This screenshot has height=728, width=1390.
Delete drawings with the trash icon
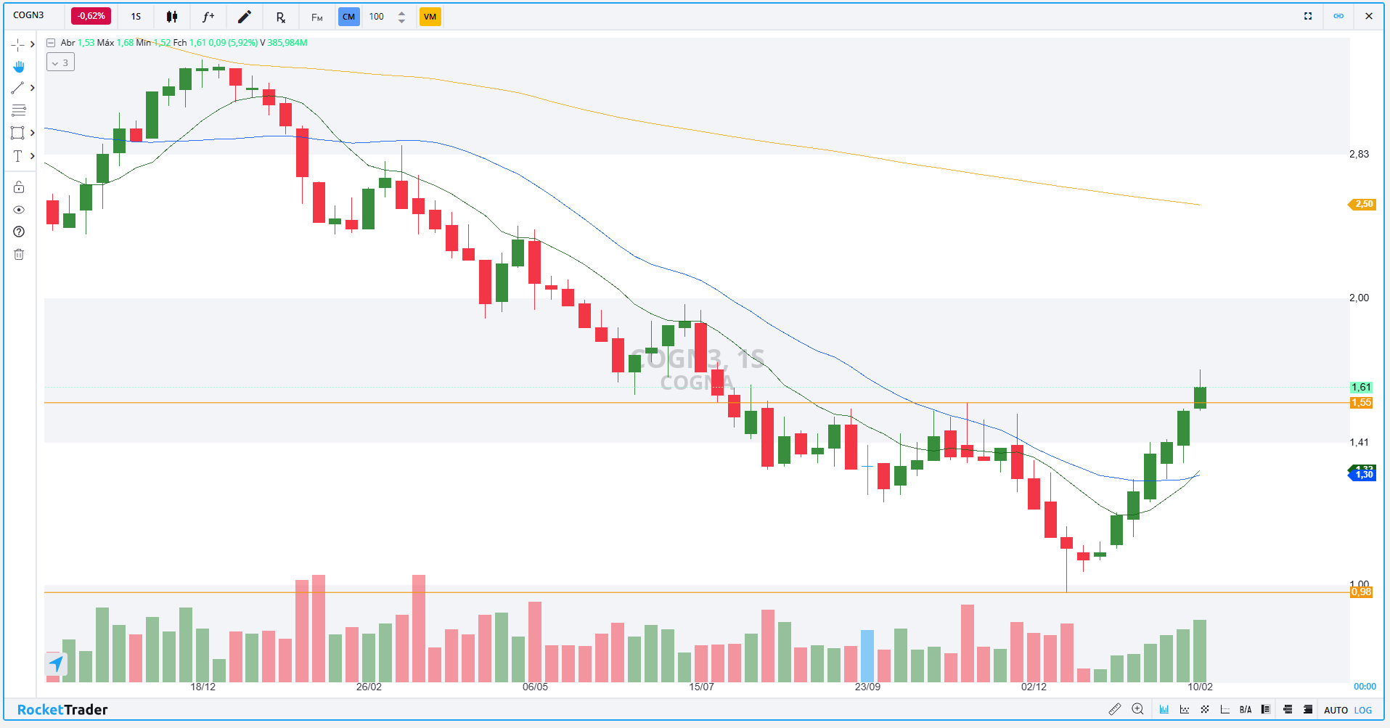coord(19,254)
